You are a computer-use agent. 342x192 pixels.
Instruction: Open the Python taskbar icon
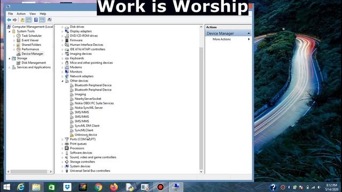click(129, 187)
